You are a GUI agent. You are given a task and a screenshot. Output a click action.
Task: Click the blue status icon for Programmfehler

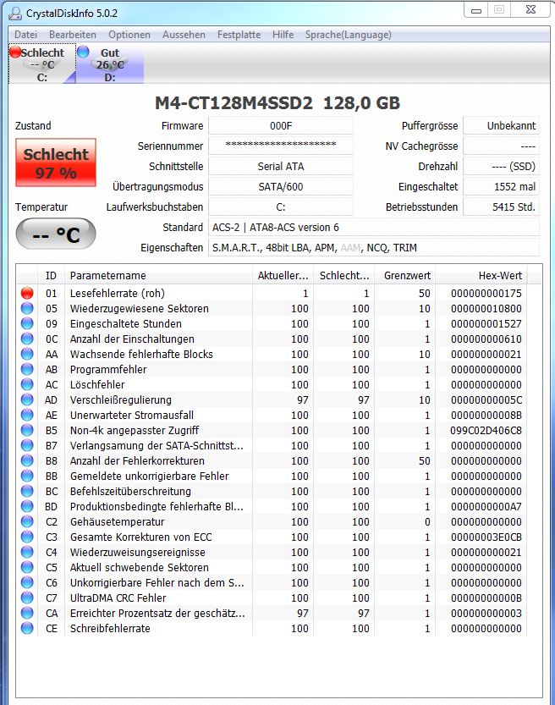click(27, 370)
